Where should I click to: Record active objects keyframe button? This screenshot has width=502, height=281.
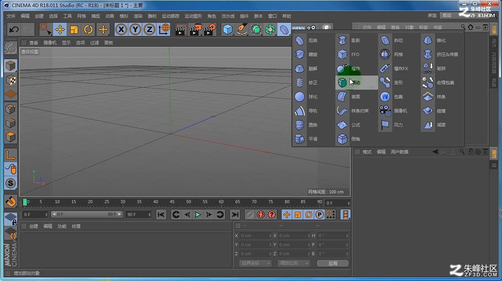coord(249,214)
